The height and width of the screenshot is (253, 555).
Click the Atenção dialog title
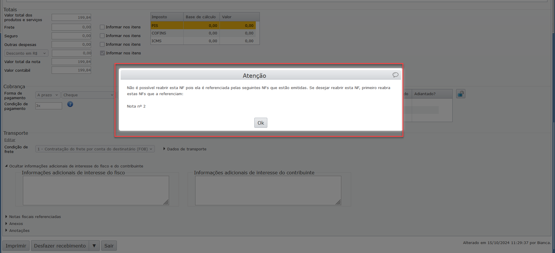pyautogui.click(x=254, y=76)
